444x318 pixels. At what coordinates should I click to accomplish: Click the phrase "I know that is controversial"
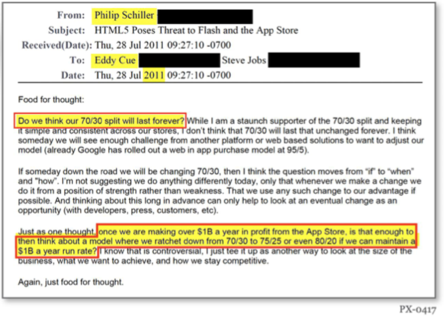[150, 251]
